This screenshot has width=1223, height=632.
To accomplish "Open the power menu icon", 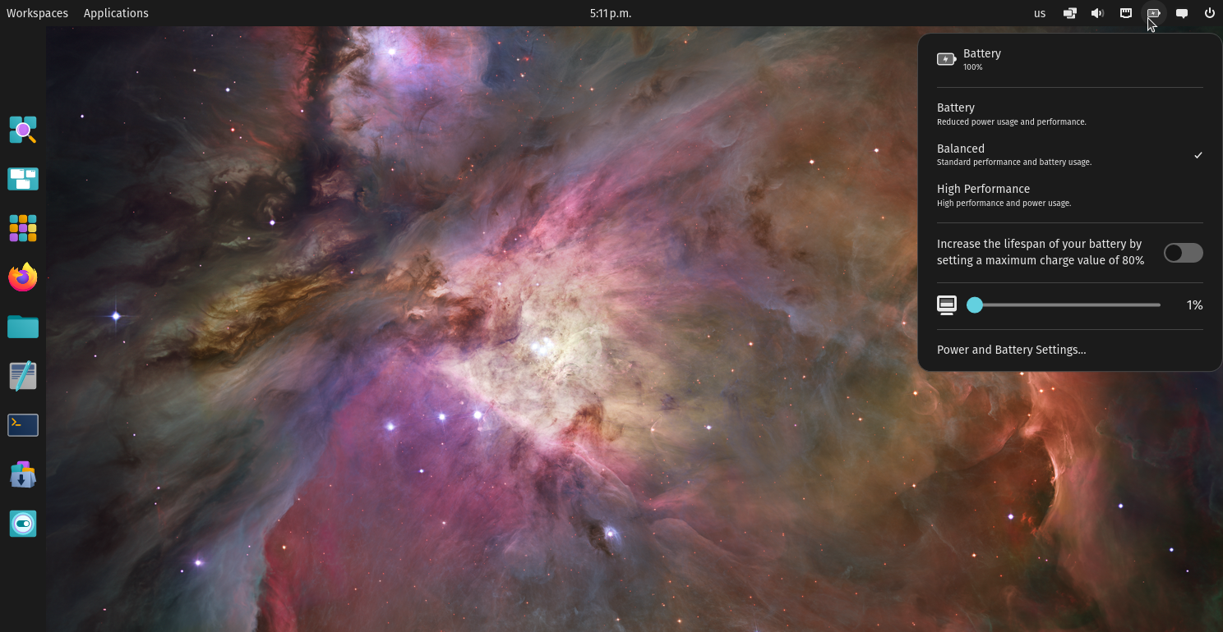I will click(x=1210, y=13).
